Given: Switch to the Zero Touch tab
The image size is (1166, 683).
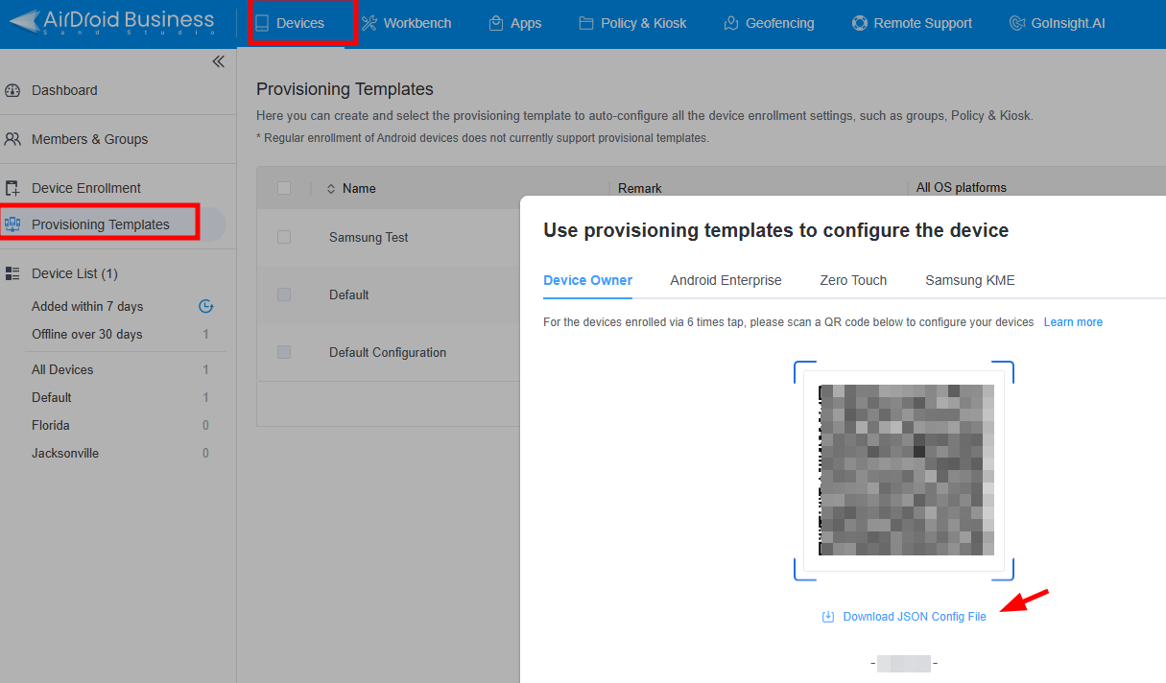Looking at the screenshot, I should click(x=853, y=281).
